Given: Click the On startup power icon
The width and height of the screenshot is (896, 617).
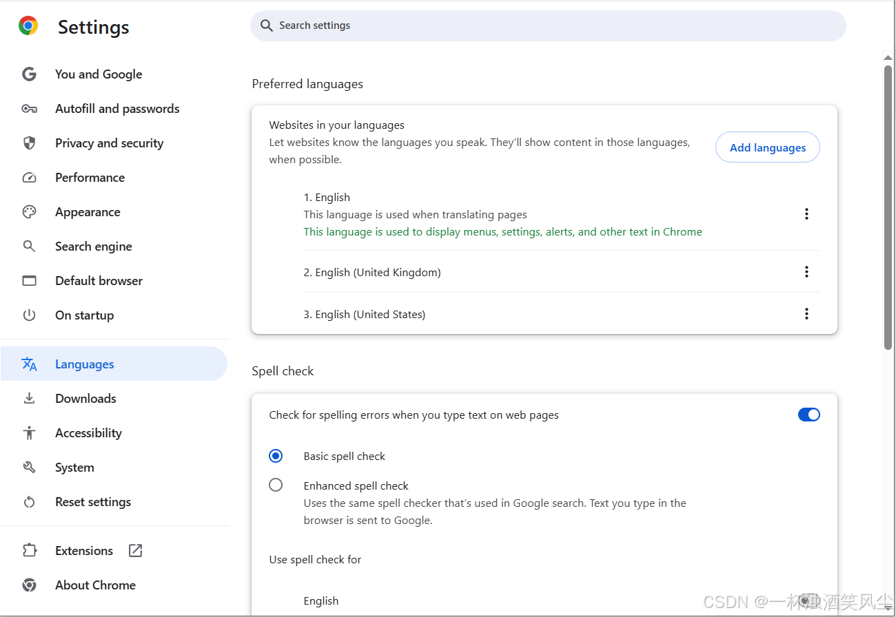Looking at the screenshot, I should pos(29,315).
